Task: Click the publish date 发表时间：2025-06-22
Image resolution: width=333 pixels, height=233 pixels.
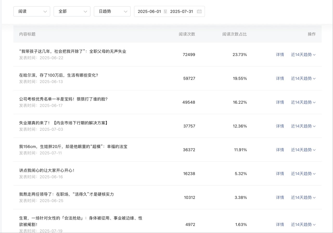Action: point(41,58)
